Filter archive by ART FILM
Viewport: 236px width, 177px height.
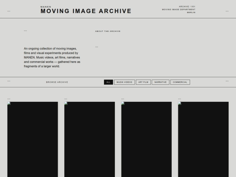coord(143,82)
